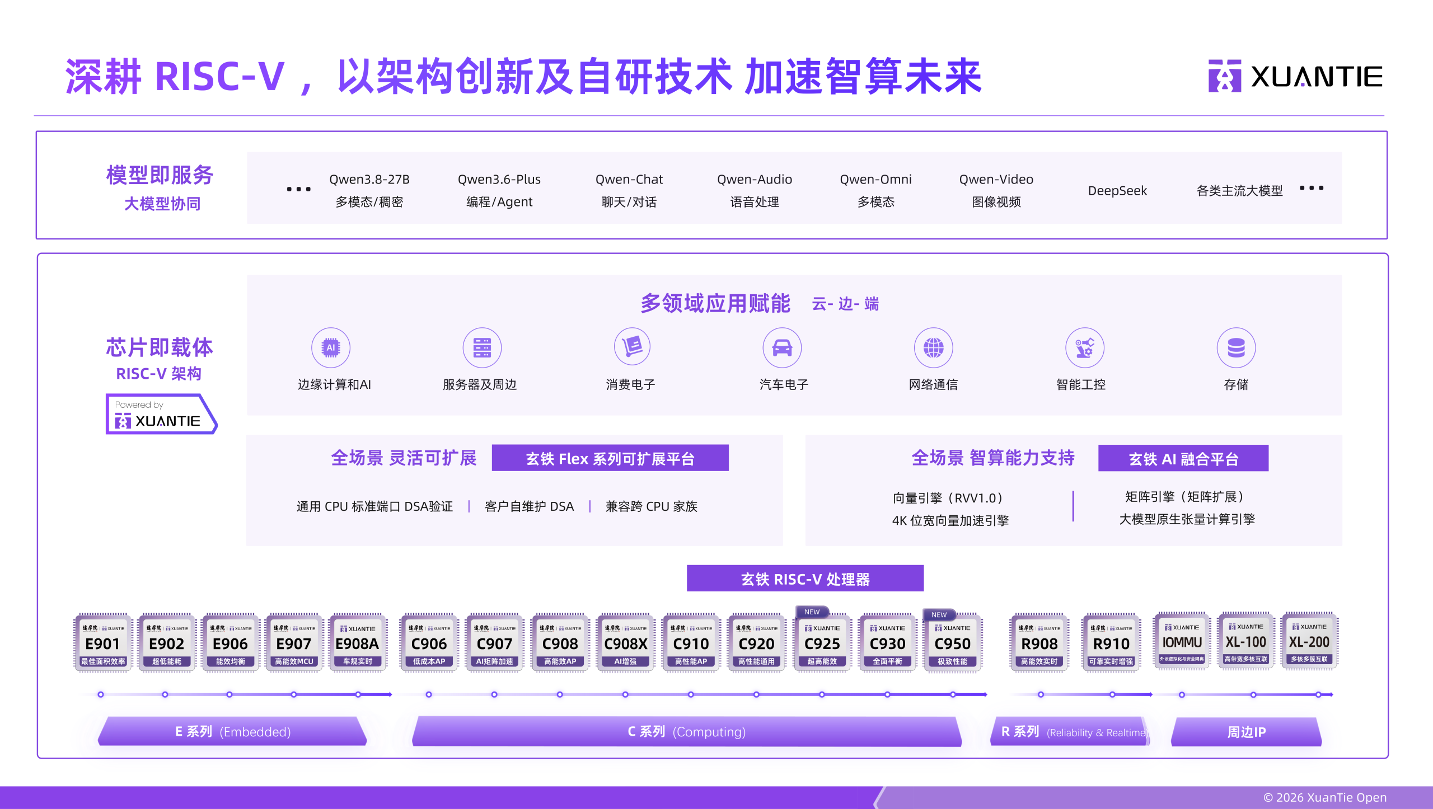This screenshot has height=809, width=1433.
Task: Click the 芯片即载体 heading
Action: coord(160,347)
